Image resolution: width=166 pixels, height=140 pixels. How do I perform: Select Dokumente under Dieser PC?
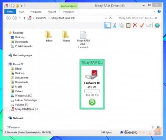[20, 78]
